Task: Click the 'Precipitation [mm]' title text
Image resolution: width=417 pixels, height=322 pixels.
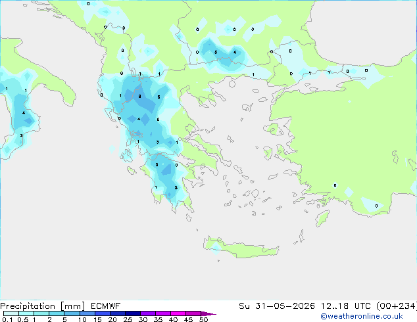Action: [42, 306]
